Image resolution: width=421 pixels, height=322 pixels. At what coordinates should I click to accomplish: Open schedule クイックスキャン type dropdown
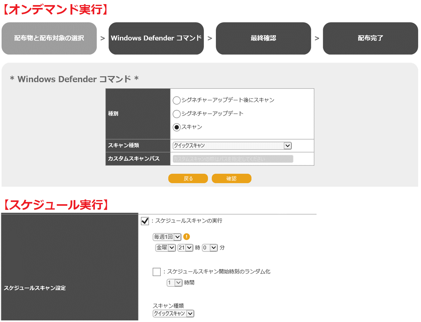(173, 313)
